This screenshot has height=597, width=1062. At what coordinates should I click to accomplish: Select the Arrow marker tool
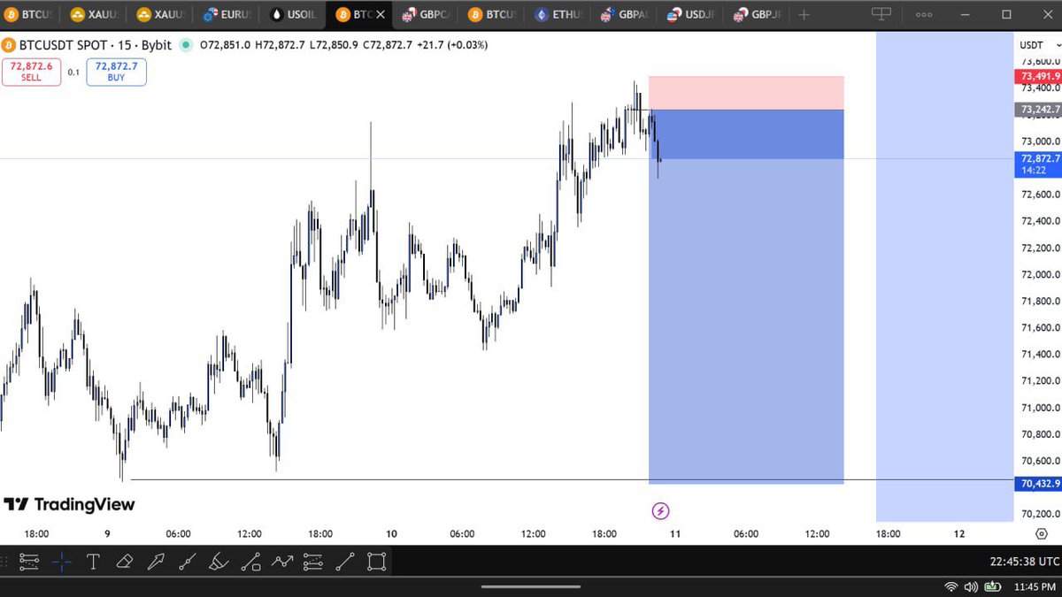click(x=156, y=561)
